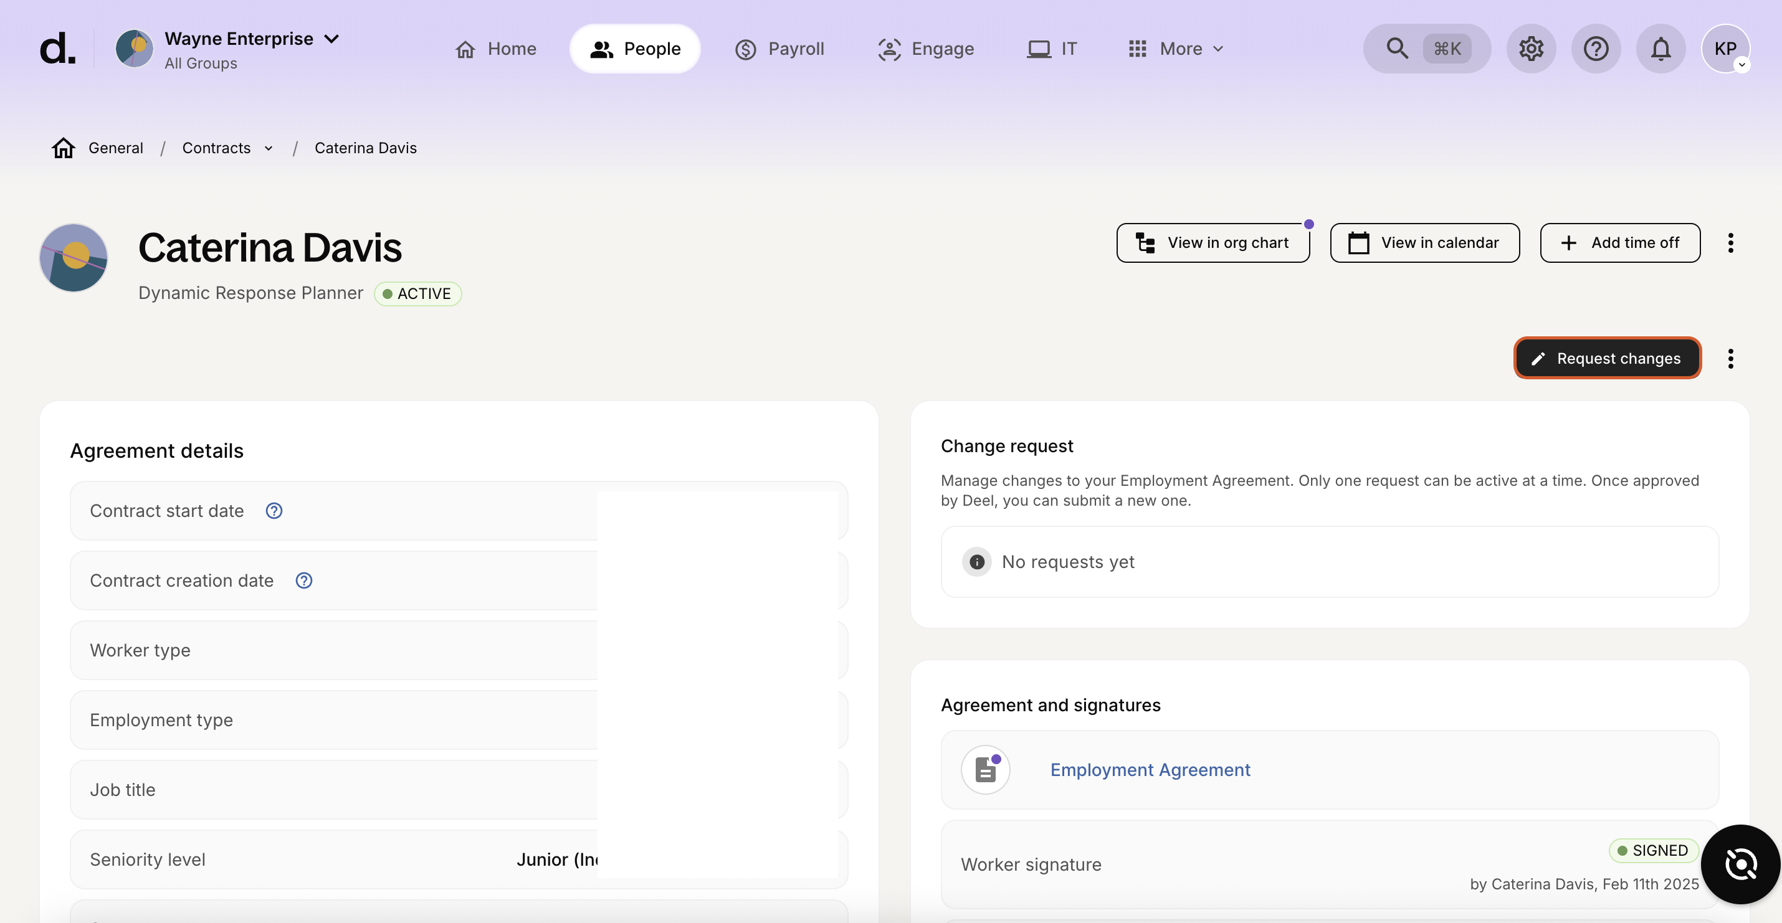This screenshot has height=923, width=1782.
Task: Click the Change request heading
Action: tap(1006, 446)
